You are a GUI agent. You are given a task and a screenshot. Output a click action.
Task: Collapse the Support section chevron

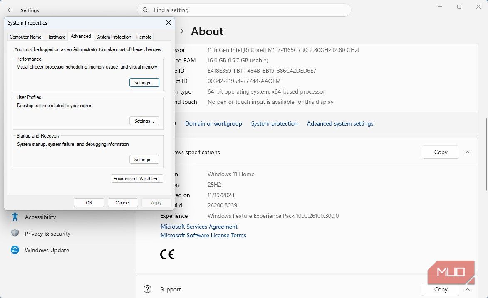468,289
